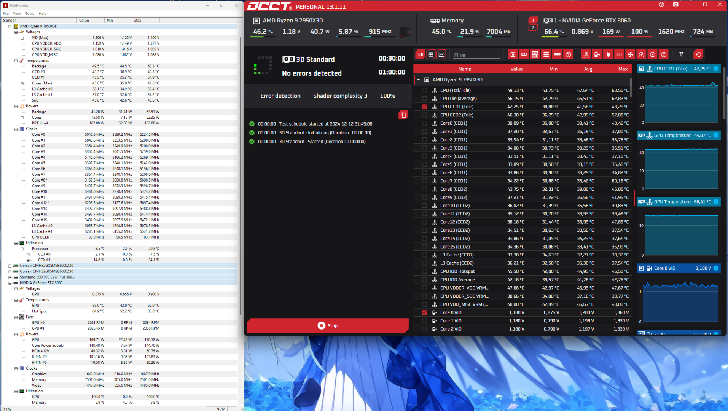Open the Tools menu in HWMonitor
728x411 pixels.
(30, 13)
